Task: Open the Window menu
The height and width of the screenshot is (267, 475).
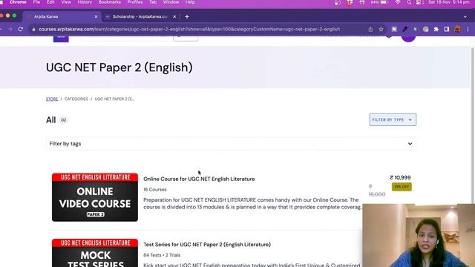Action: pyautogui.click(x=171, y=2)
